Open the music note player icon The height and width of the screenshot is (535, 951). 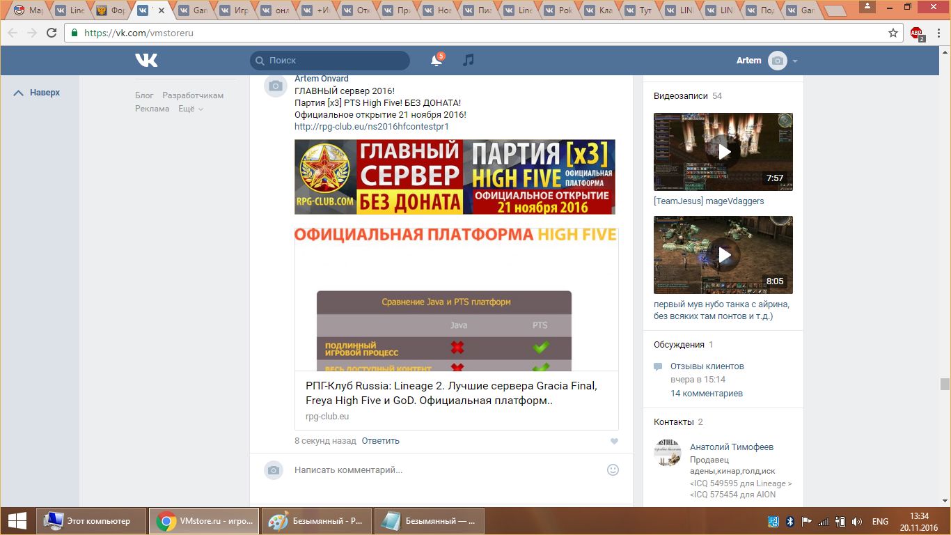(469, 61)
